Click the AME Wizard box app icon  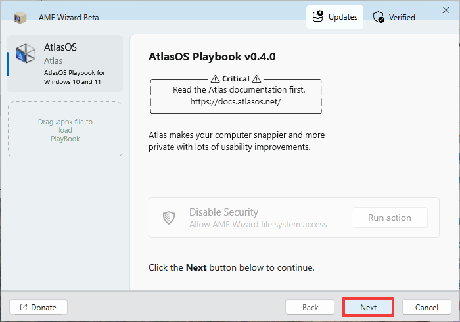[20, 18]
